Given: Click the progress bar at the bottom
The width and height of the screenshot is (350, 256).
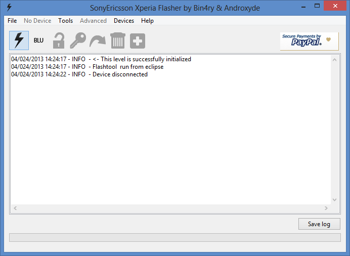Looking at the screenshot, I should coord(175,237).
